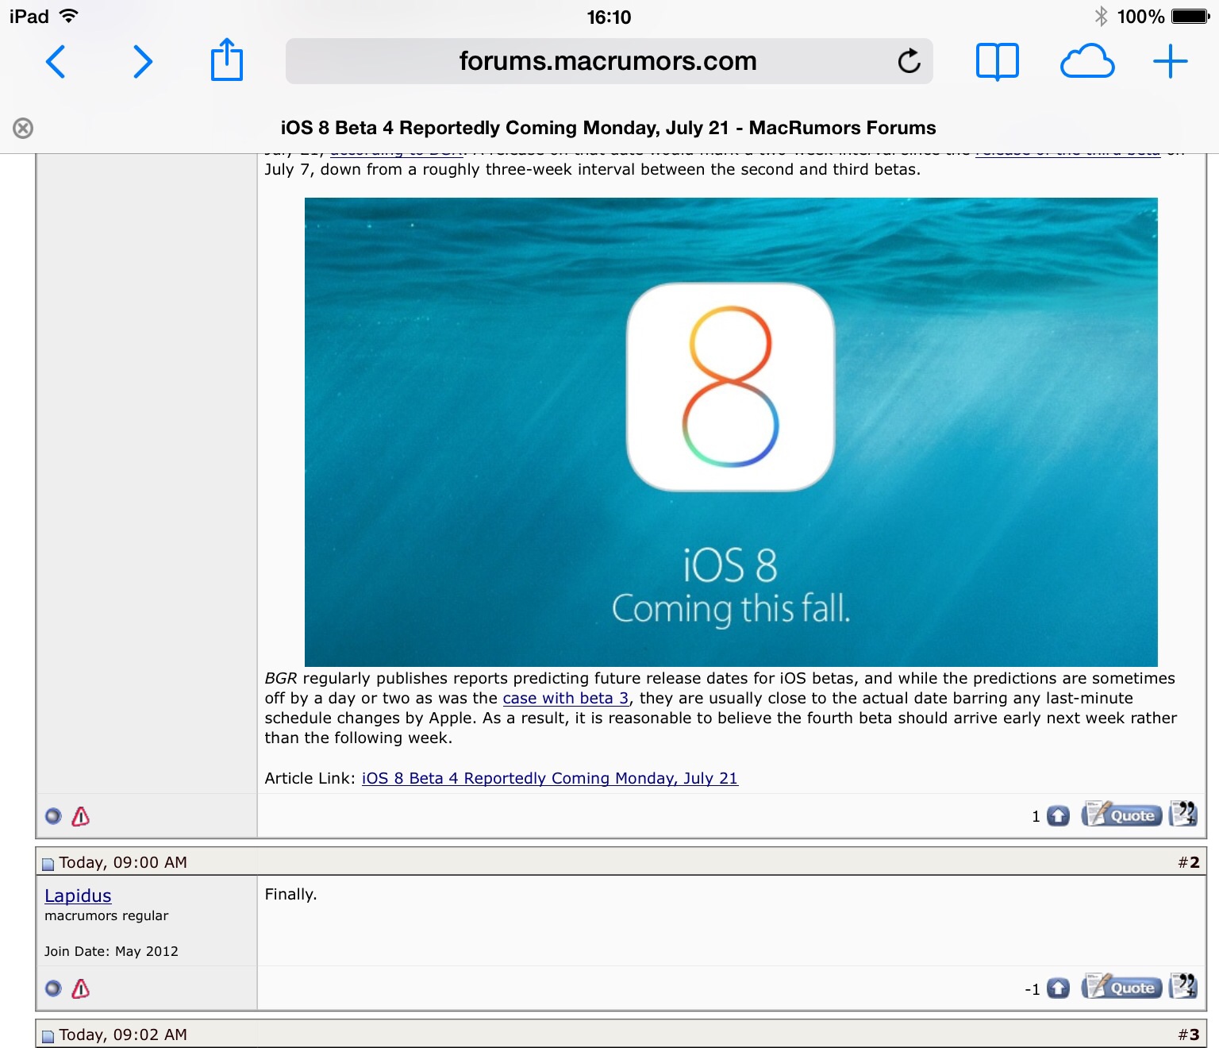Viewport: 1219px width, 1048px height.
Task: Click the post icon beside Today, 09:00 AM
Action: (x=48, y=864)
